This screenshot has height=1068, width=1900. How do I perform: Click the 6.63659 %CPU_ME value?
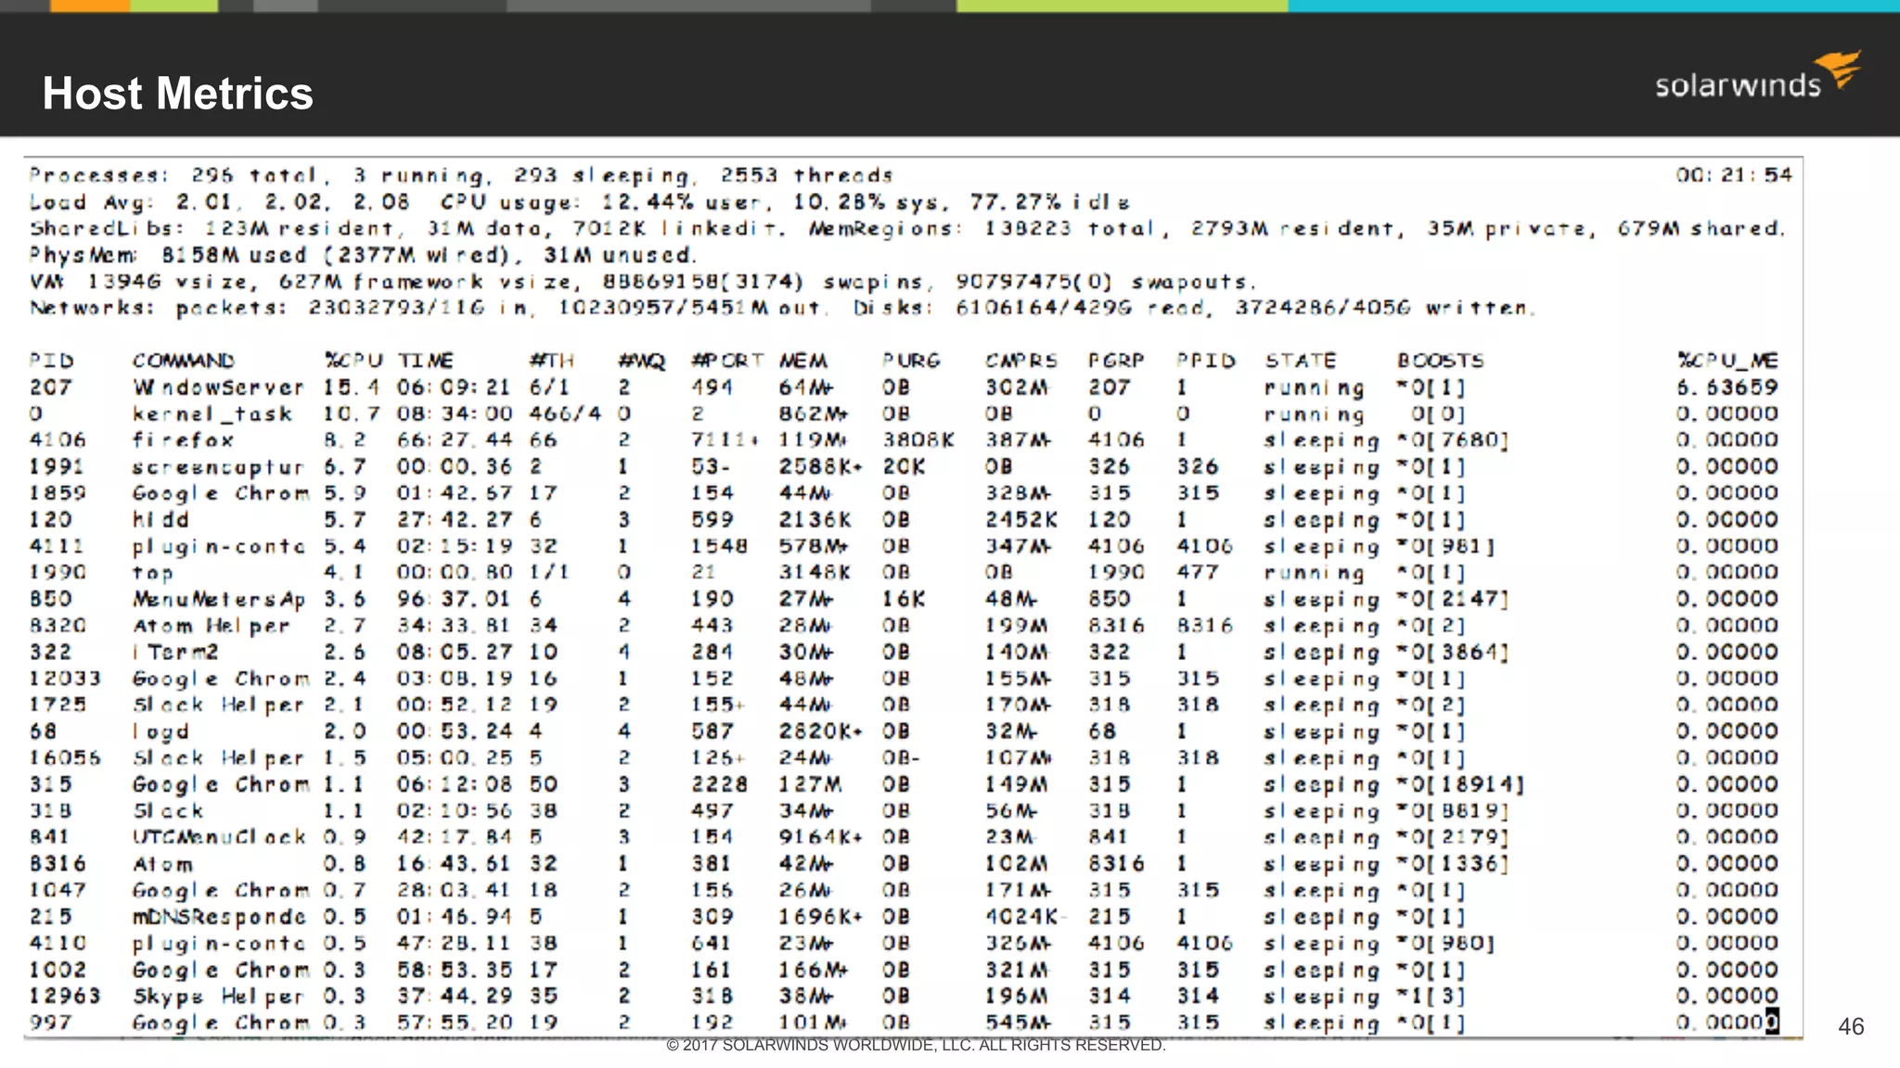pos(1727,388)
